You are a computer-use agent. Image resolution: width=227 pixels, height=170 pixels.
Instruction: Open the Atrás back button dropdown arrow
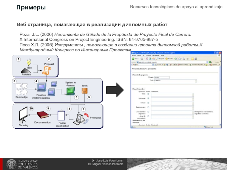[139, 59]
